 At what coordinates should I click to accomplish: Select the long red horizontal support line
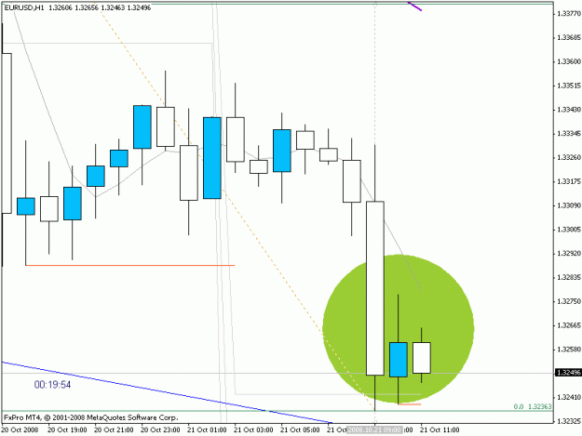pyautogui.click(x=130, y=265)
